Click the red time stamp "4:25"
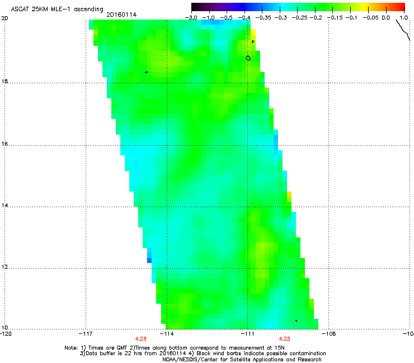414x363 pixels. 284,339
